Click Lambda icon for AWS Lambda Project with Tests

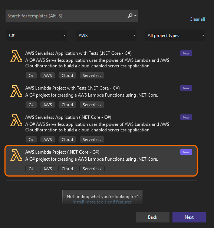click(x=16, y=91)
